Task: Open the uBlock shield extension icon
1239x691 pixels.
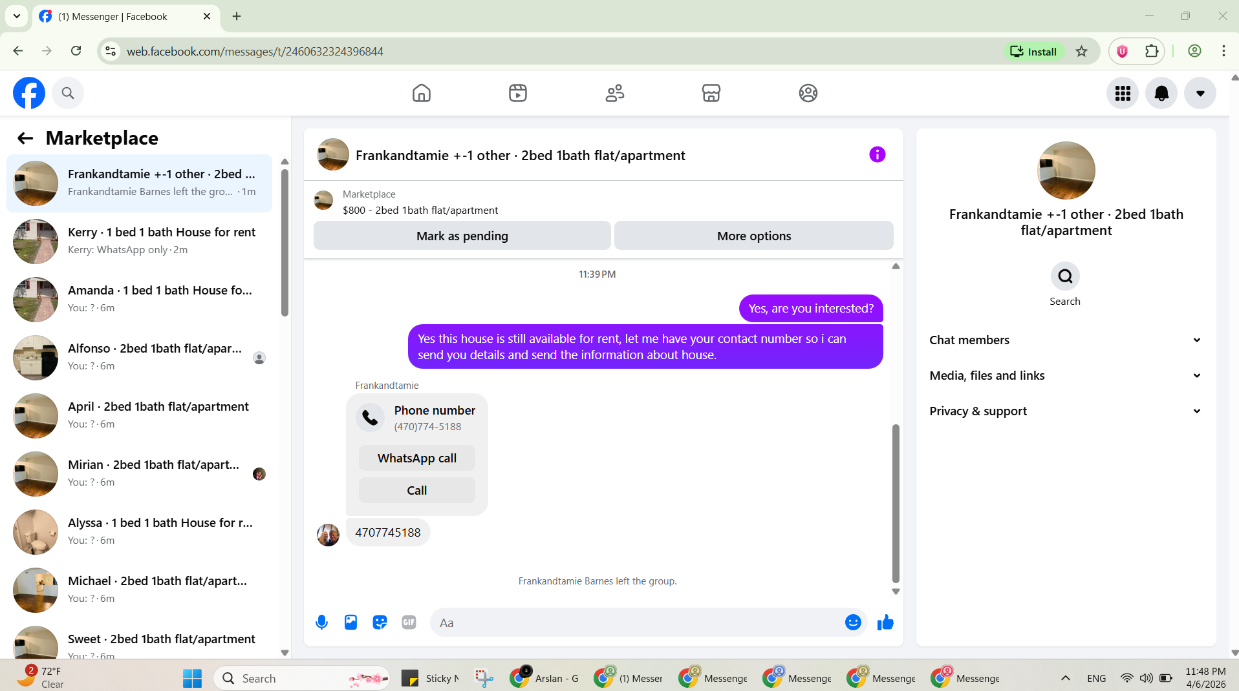Action: click(x=1122, y=52)
